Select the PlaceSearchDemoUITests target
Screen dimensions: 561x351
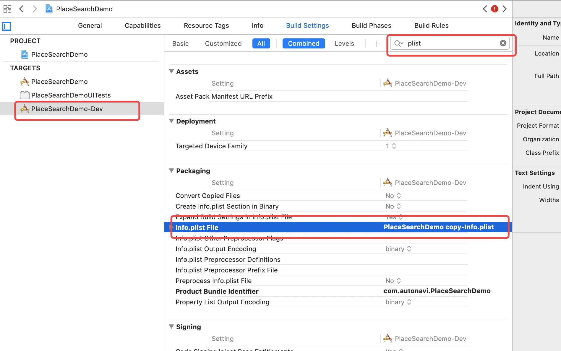71,95
